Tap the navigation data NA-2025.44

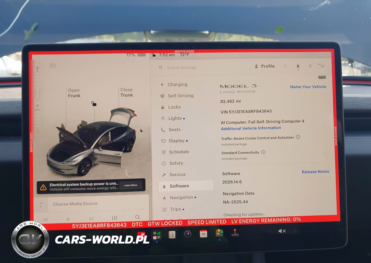click(x=235, y=202)
